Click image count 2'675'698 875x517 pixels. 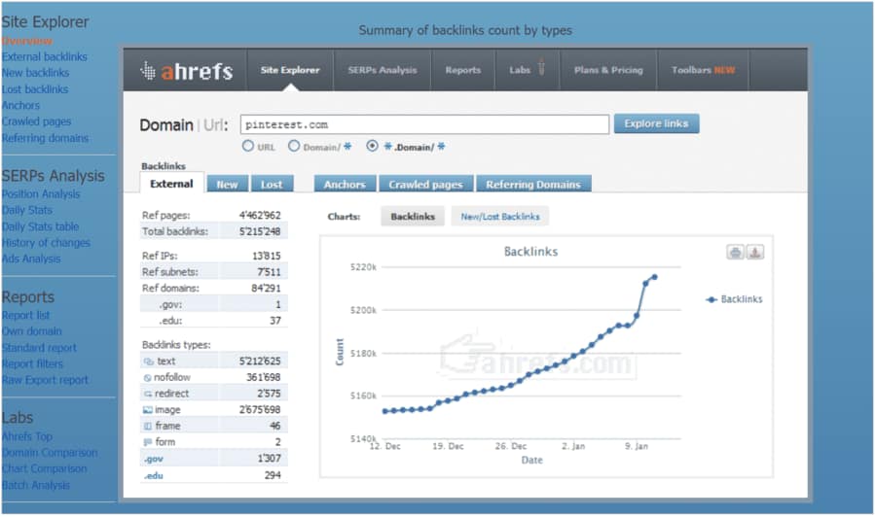(260, 410)
